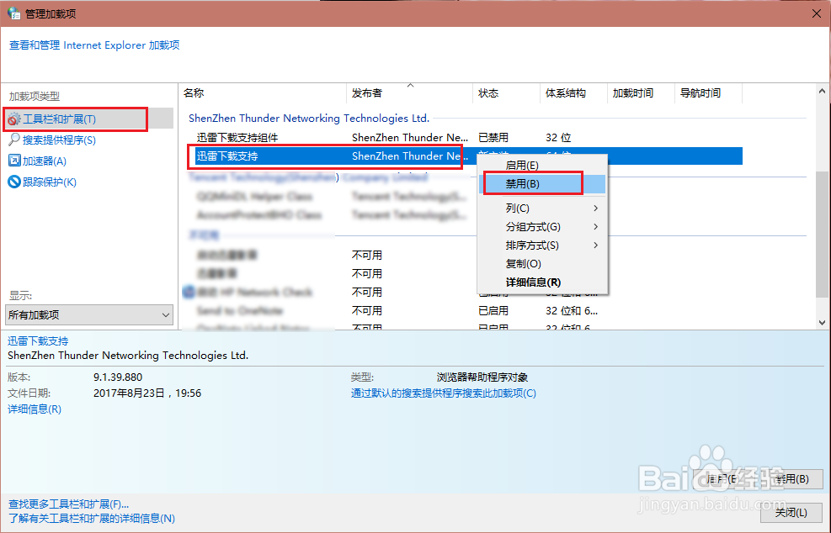Open the 分组方式(G) submenu
This screenshot has height=533, width=831.
[542, 226]
